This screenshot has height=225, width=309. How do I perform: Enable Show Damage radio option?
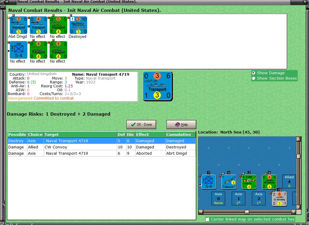click(254, 73)
